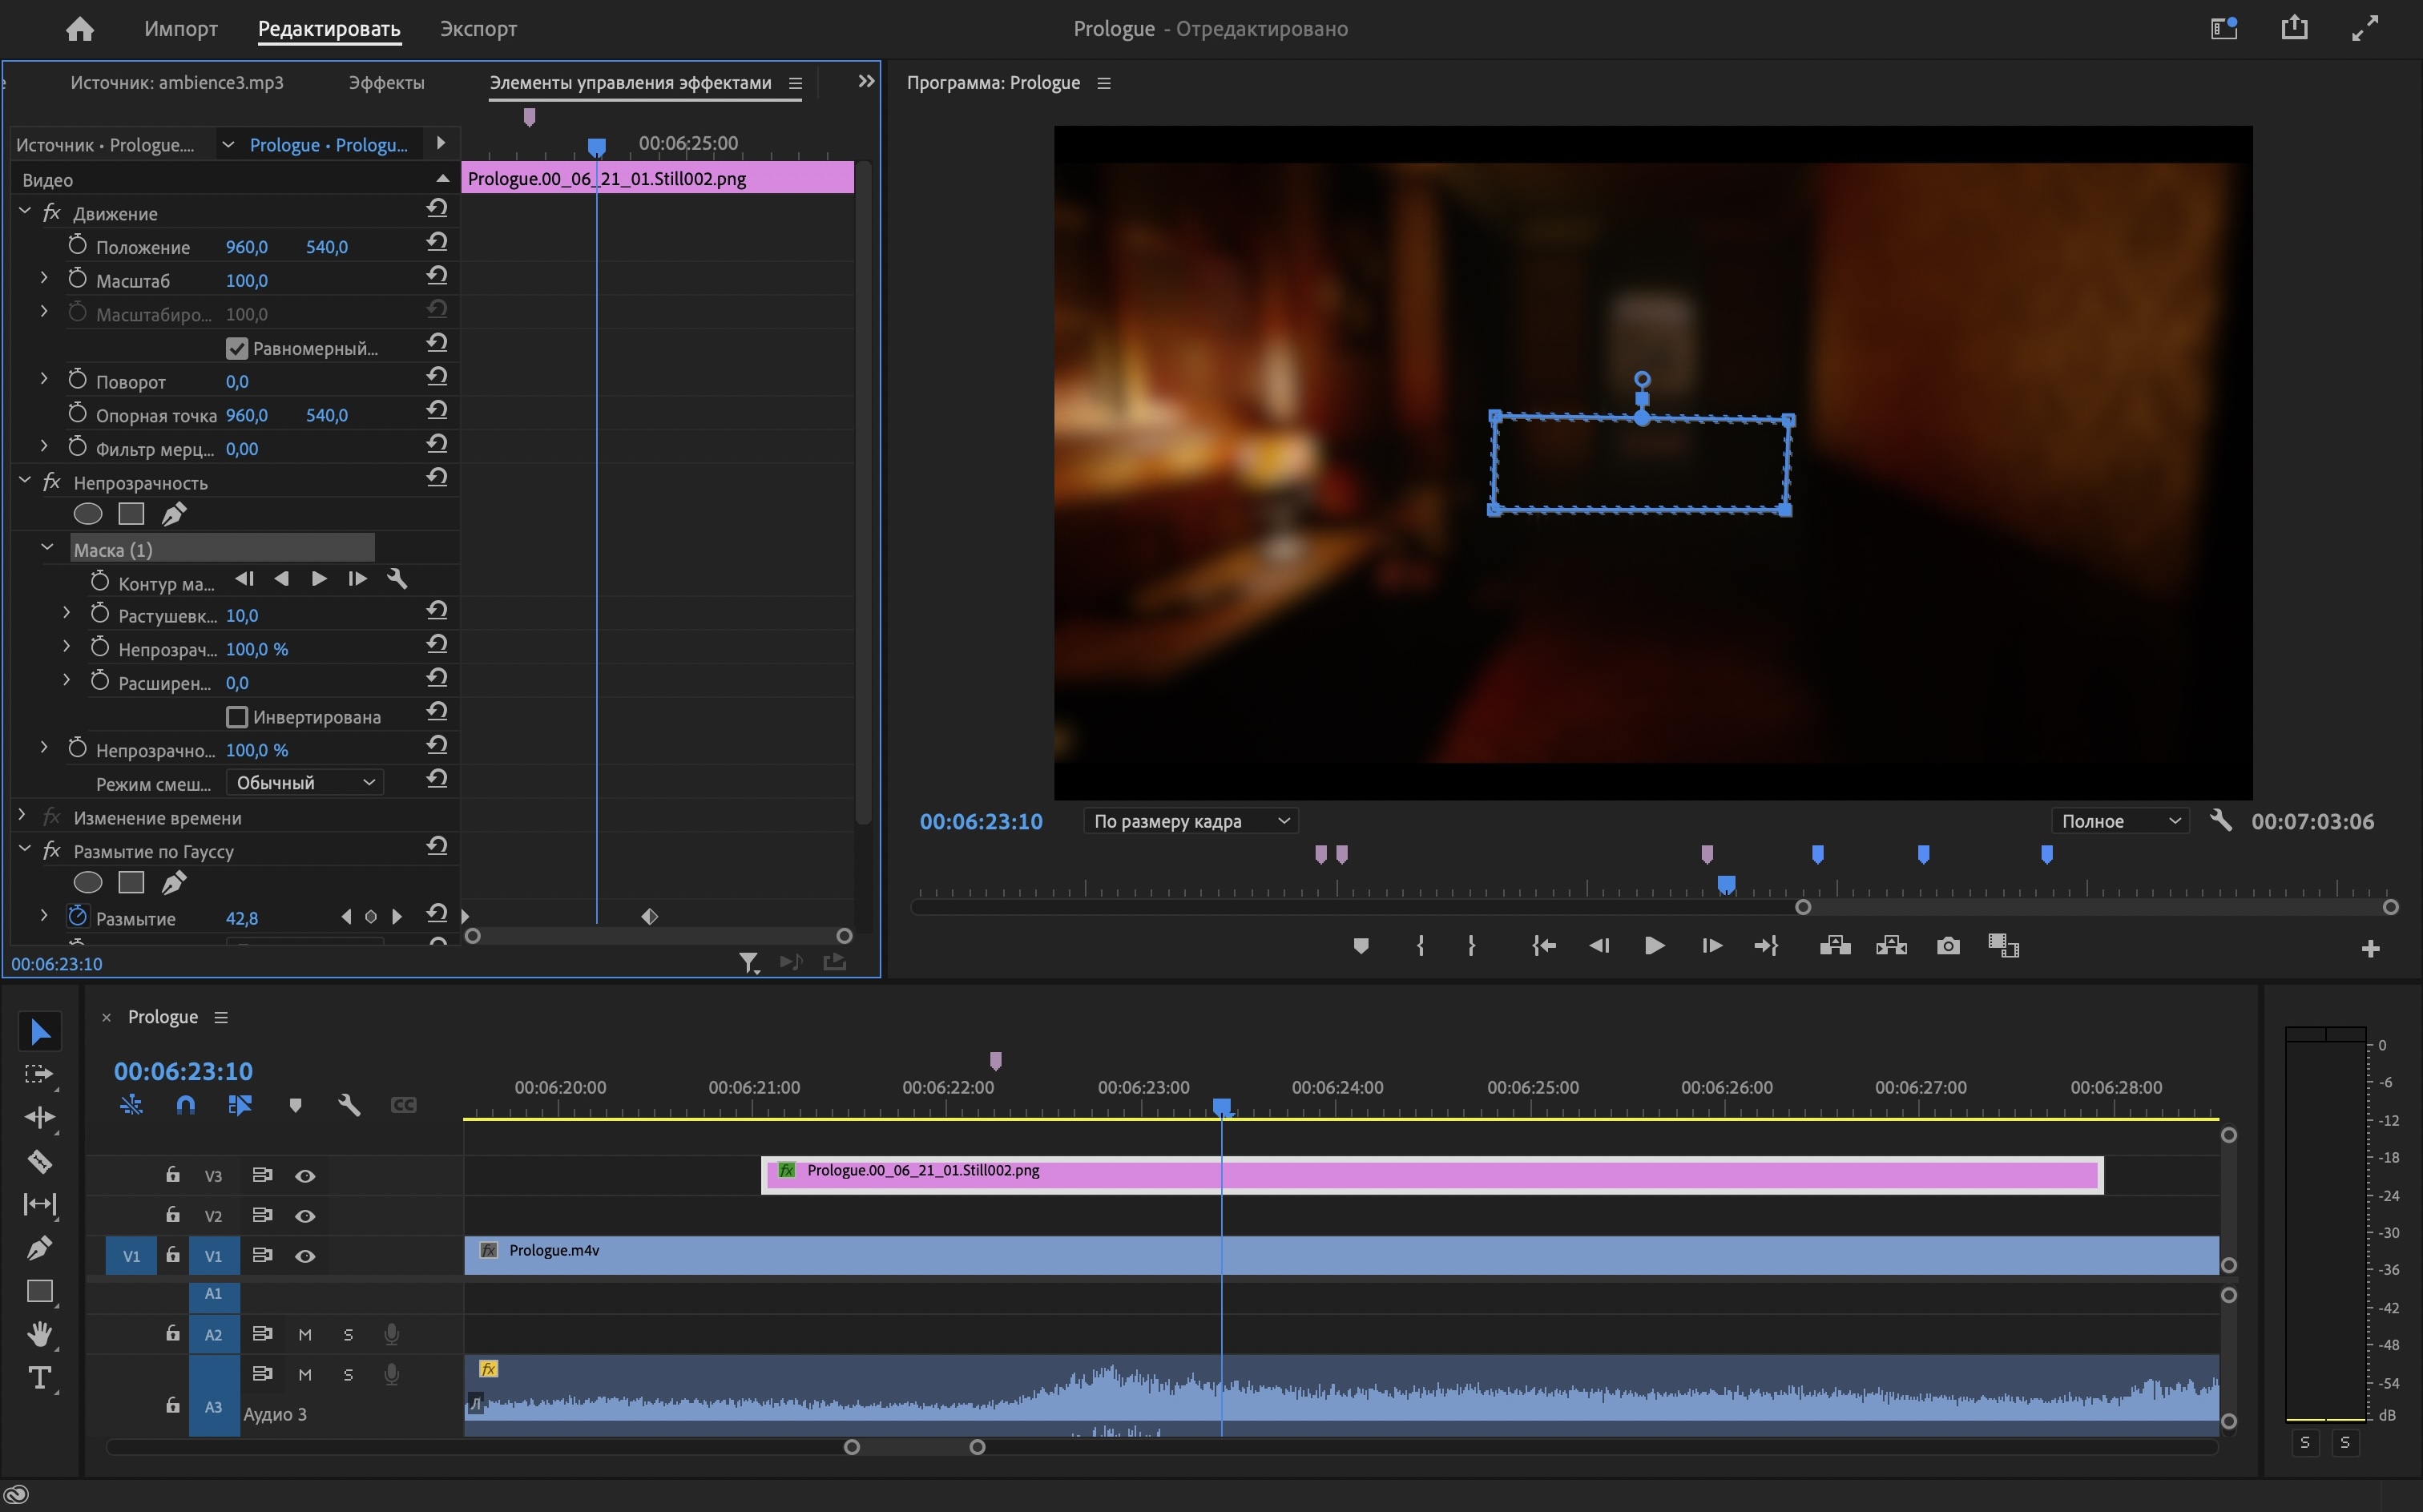Screen dimensions: 2423x1512
Task: Open Prologue sequence panel menu
Action: pyautogui.click(x=221, y=1017)
